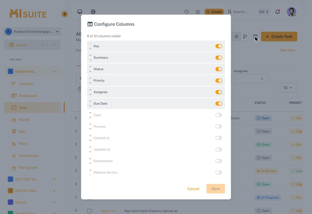
Task: Expand the XISUITE Doku space
Action: point(54,191)
